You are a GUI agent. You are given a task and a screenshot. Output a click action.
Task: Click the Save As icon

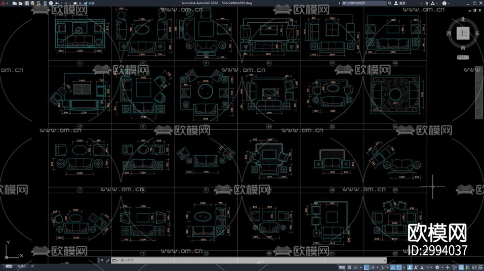(x=32, y=3)
